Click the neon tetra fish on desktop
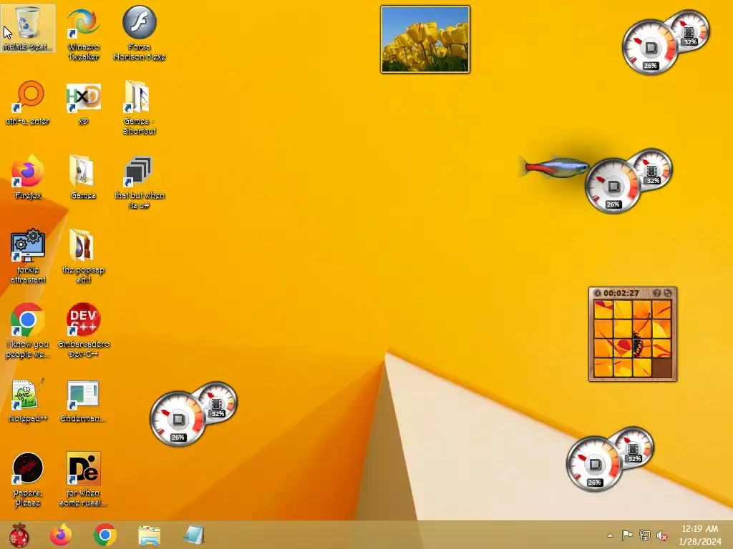Viewport: 733px width, 549px height. tap(554, 167)
